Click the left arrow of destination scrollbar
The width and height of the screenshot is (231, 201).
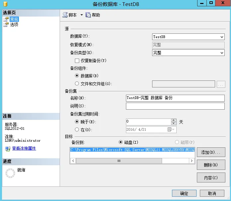[73, 161]
